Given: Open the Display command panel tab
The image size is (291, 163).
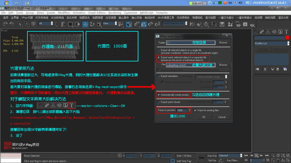Looking at the screenshot, I should pyautogui.click(x=280, y=32).
